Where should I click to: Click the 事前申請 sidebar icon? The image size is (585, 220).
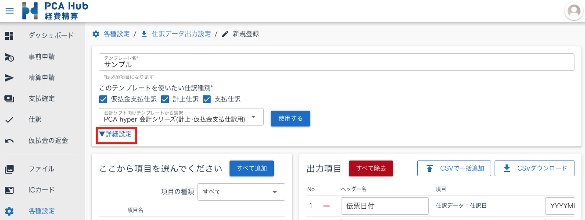[9, 57]
